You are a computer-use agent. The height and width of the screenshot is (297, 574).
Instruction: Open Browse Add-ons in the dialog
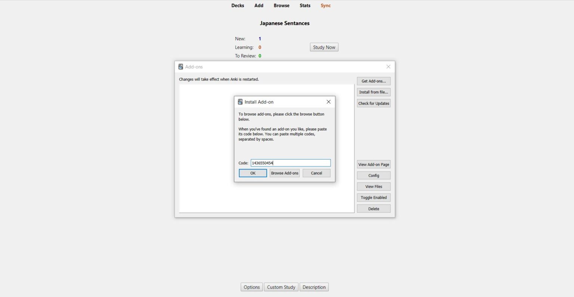(x=284, y=173)
